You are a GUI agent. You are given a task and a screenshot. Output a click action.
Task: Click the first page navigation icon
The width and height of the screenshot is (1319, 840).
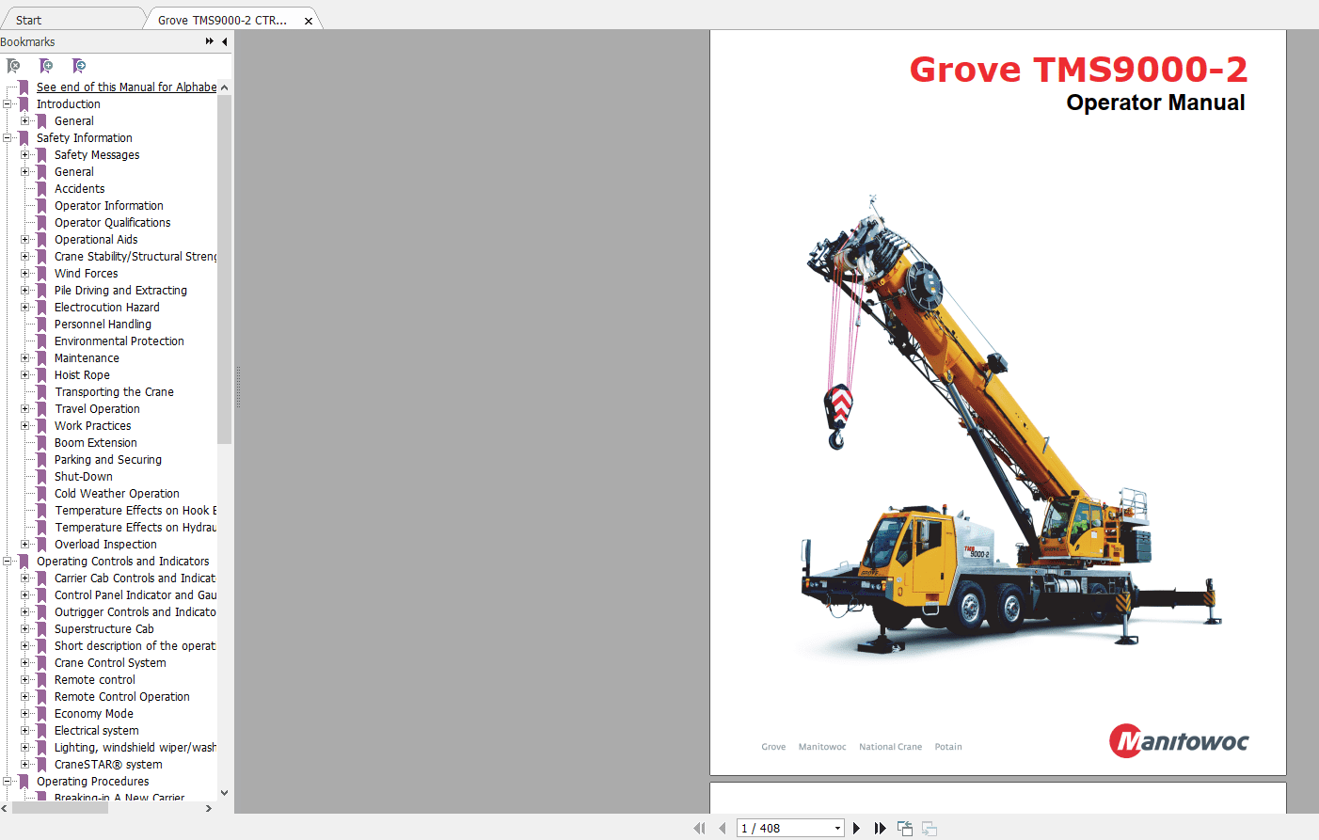(699, 828)
